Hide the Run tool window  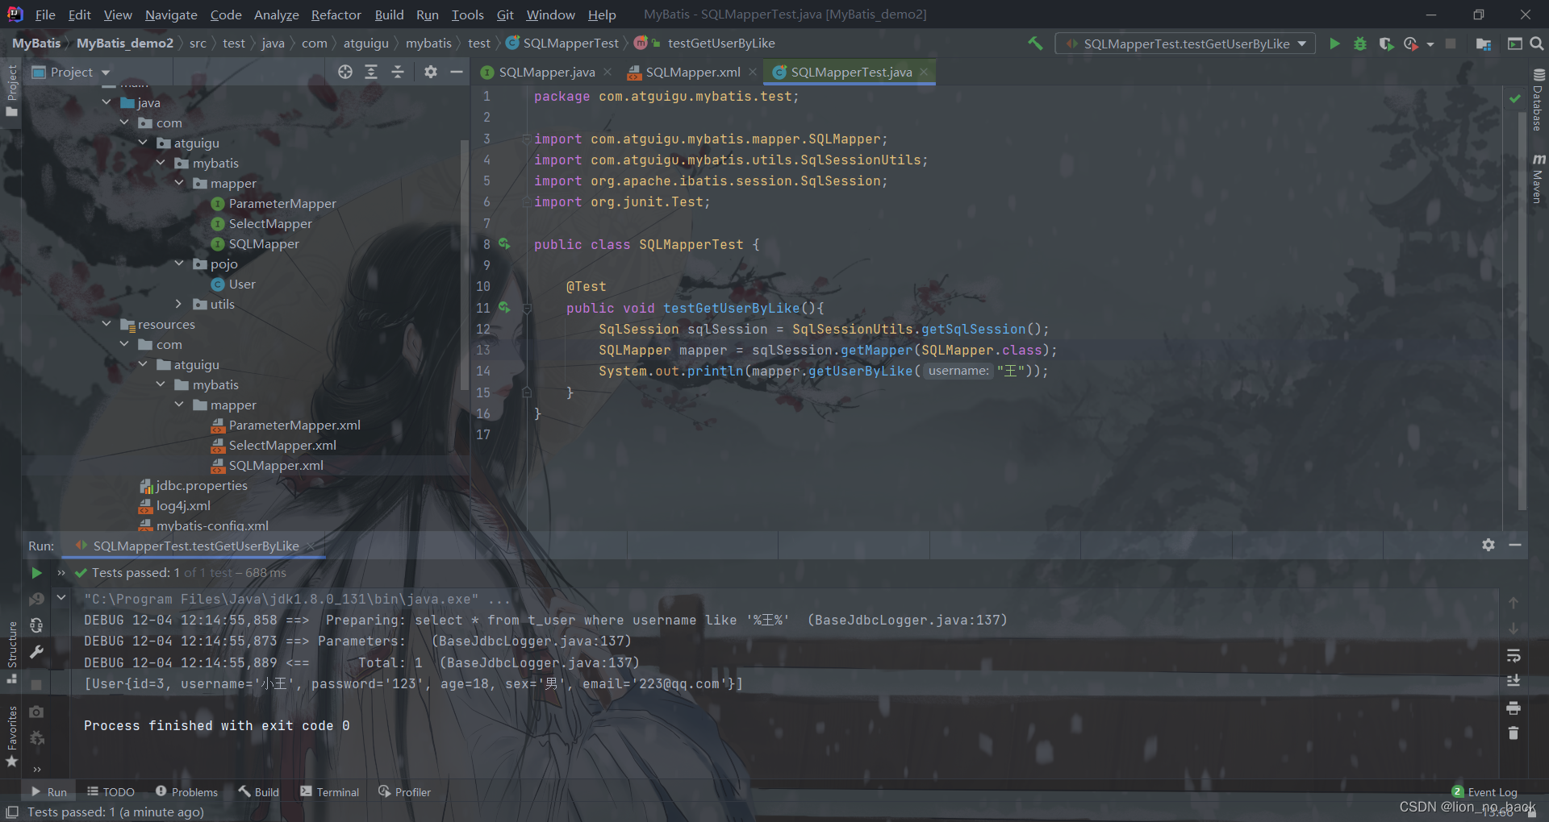coord(1515,545)
